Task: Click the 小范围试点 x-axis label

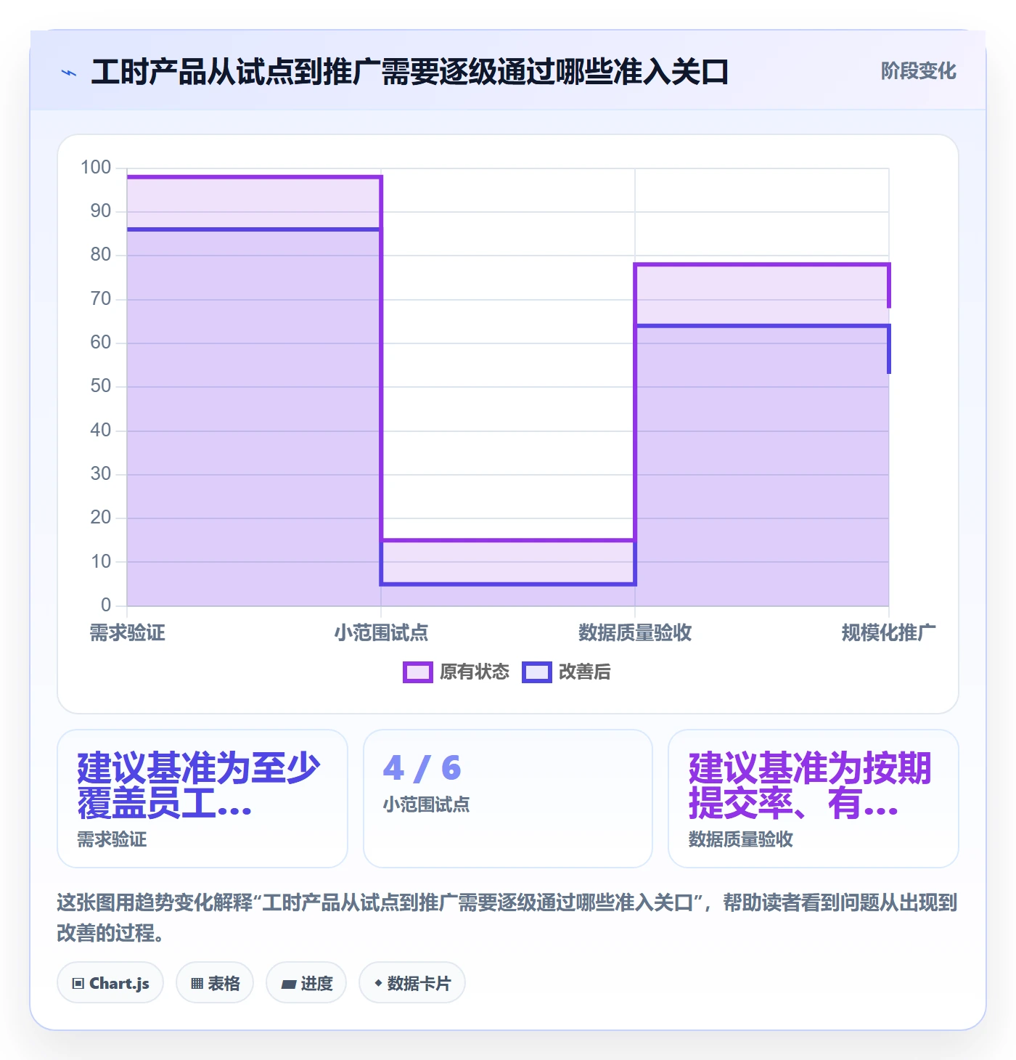Action: [x=382, y=633]
